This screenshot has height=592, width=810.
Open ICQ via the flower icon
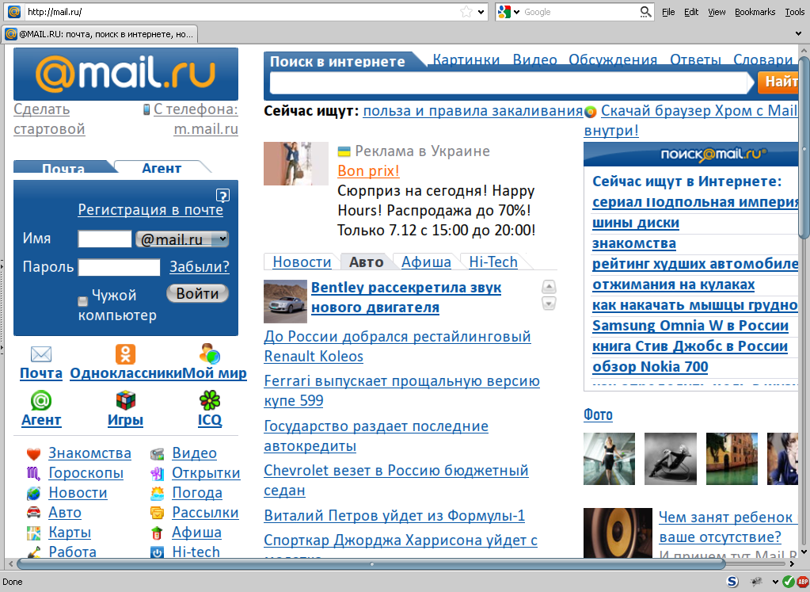210,400
